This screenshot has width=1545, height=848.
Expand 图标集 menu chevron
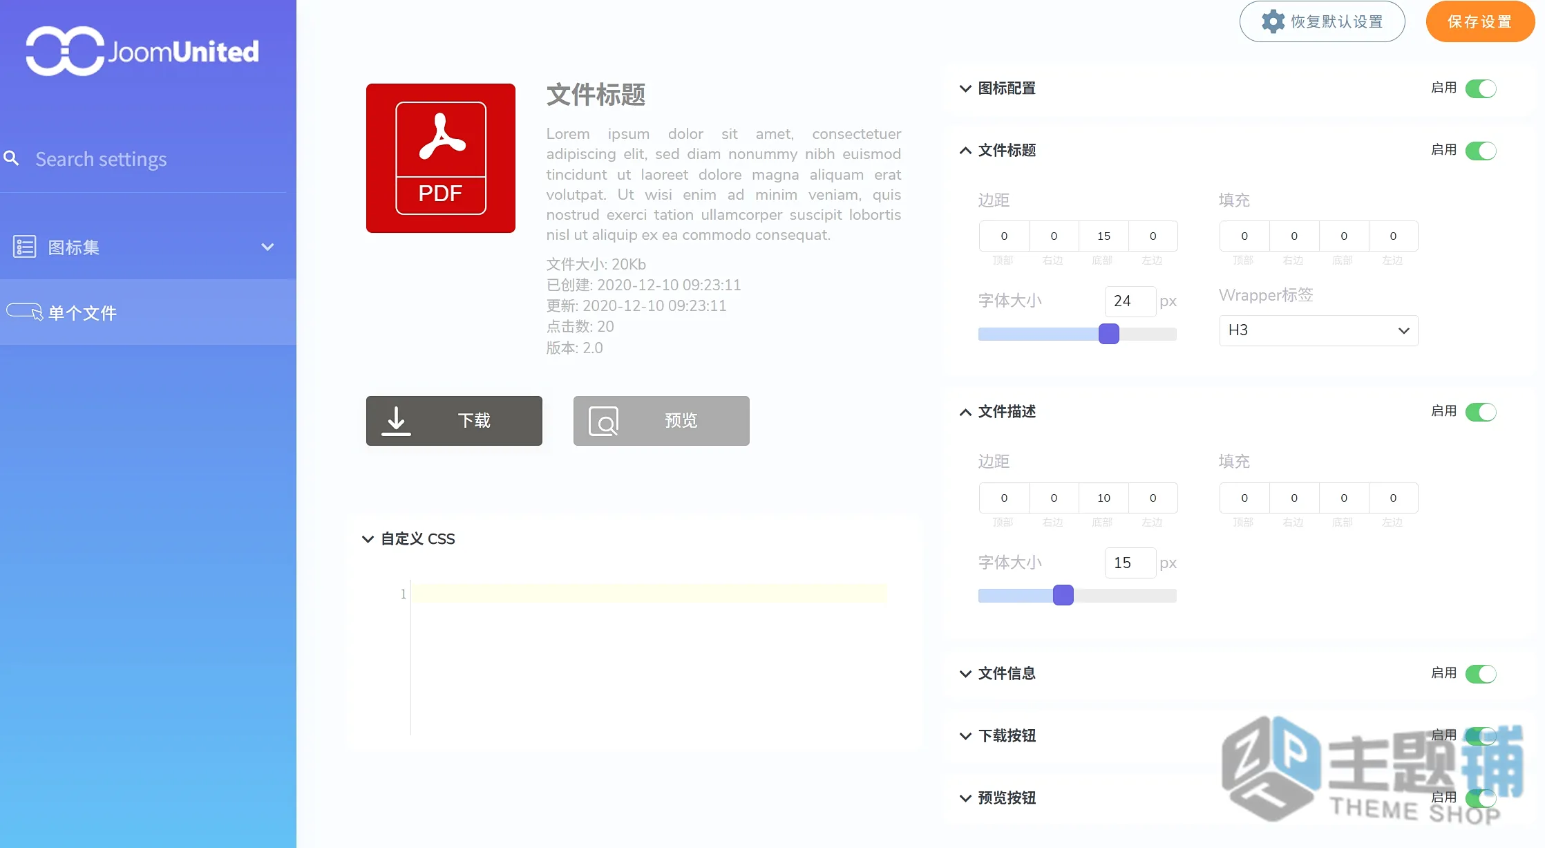click(x=267, y=247)
